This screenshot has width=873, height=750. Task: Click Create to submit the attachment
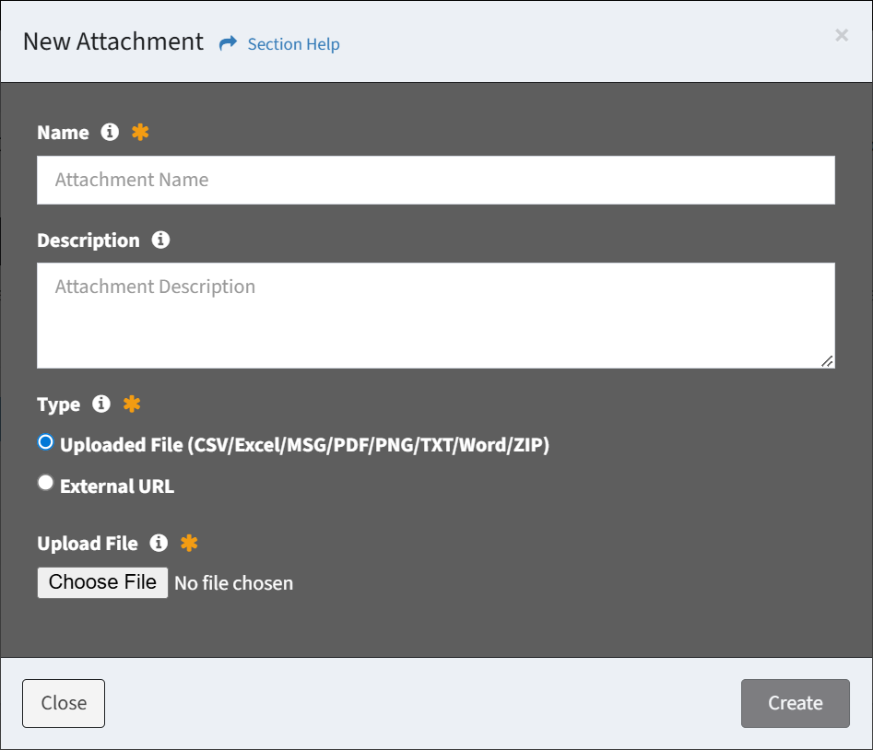point(795,703)
